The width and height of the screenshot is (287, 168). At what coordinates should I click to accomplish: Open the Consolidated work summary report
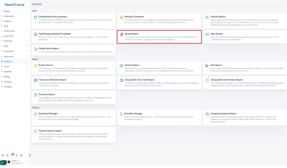tap(53, 17)
